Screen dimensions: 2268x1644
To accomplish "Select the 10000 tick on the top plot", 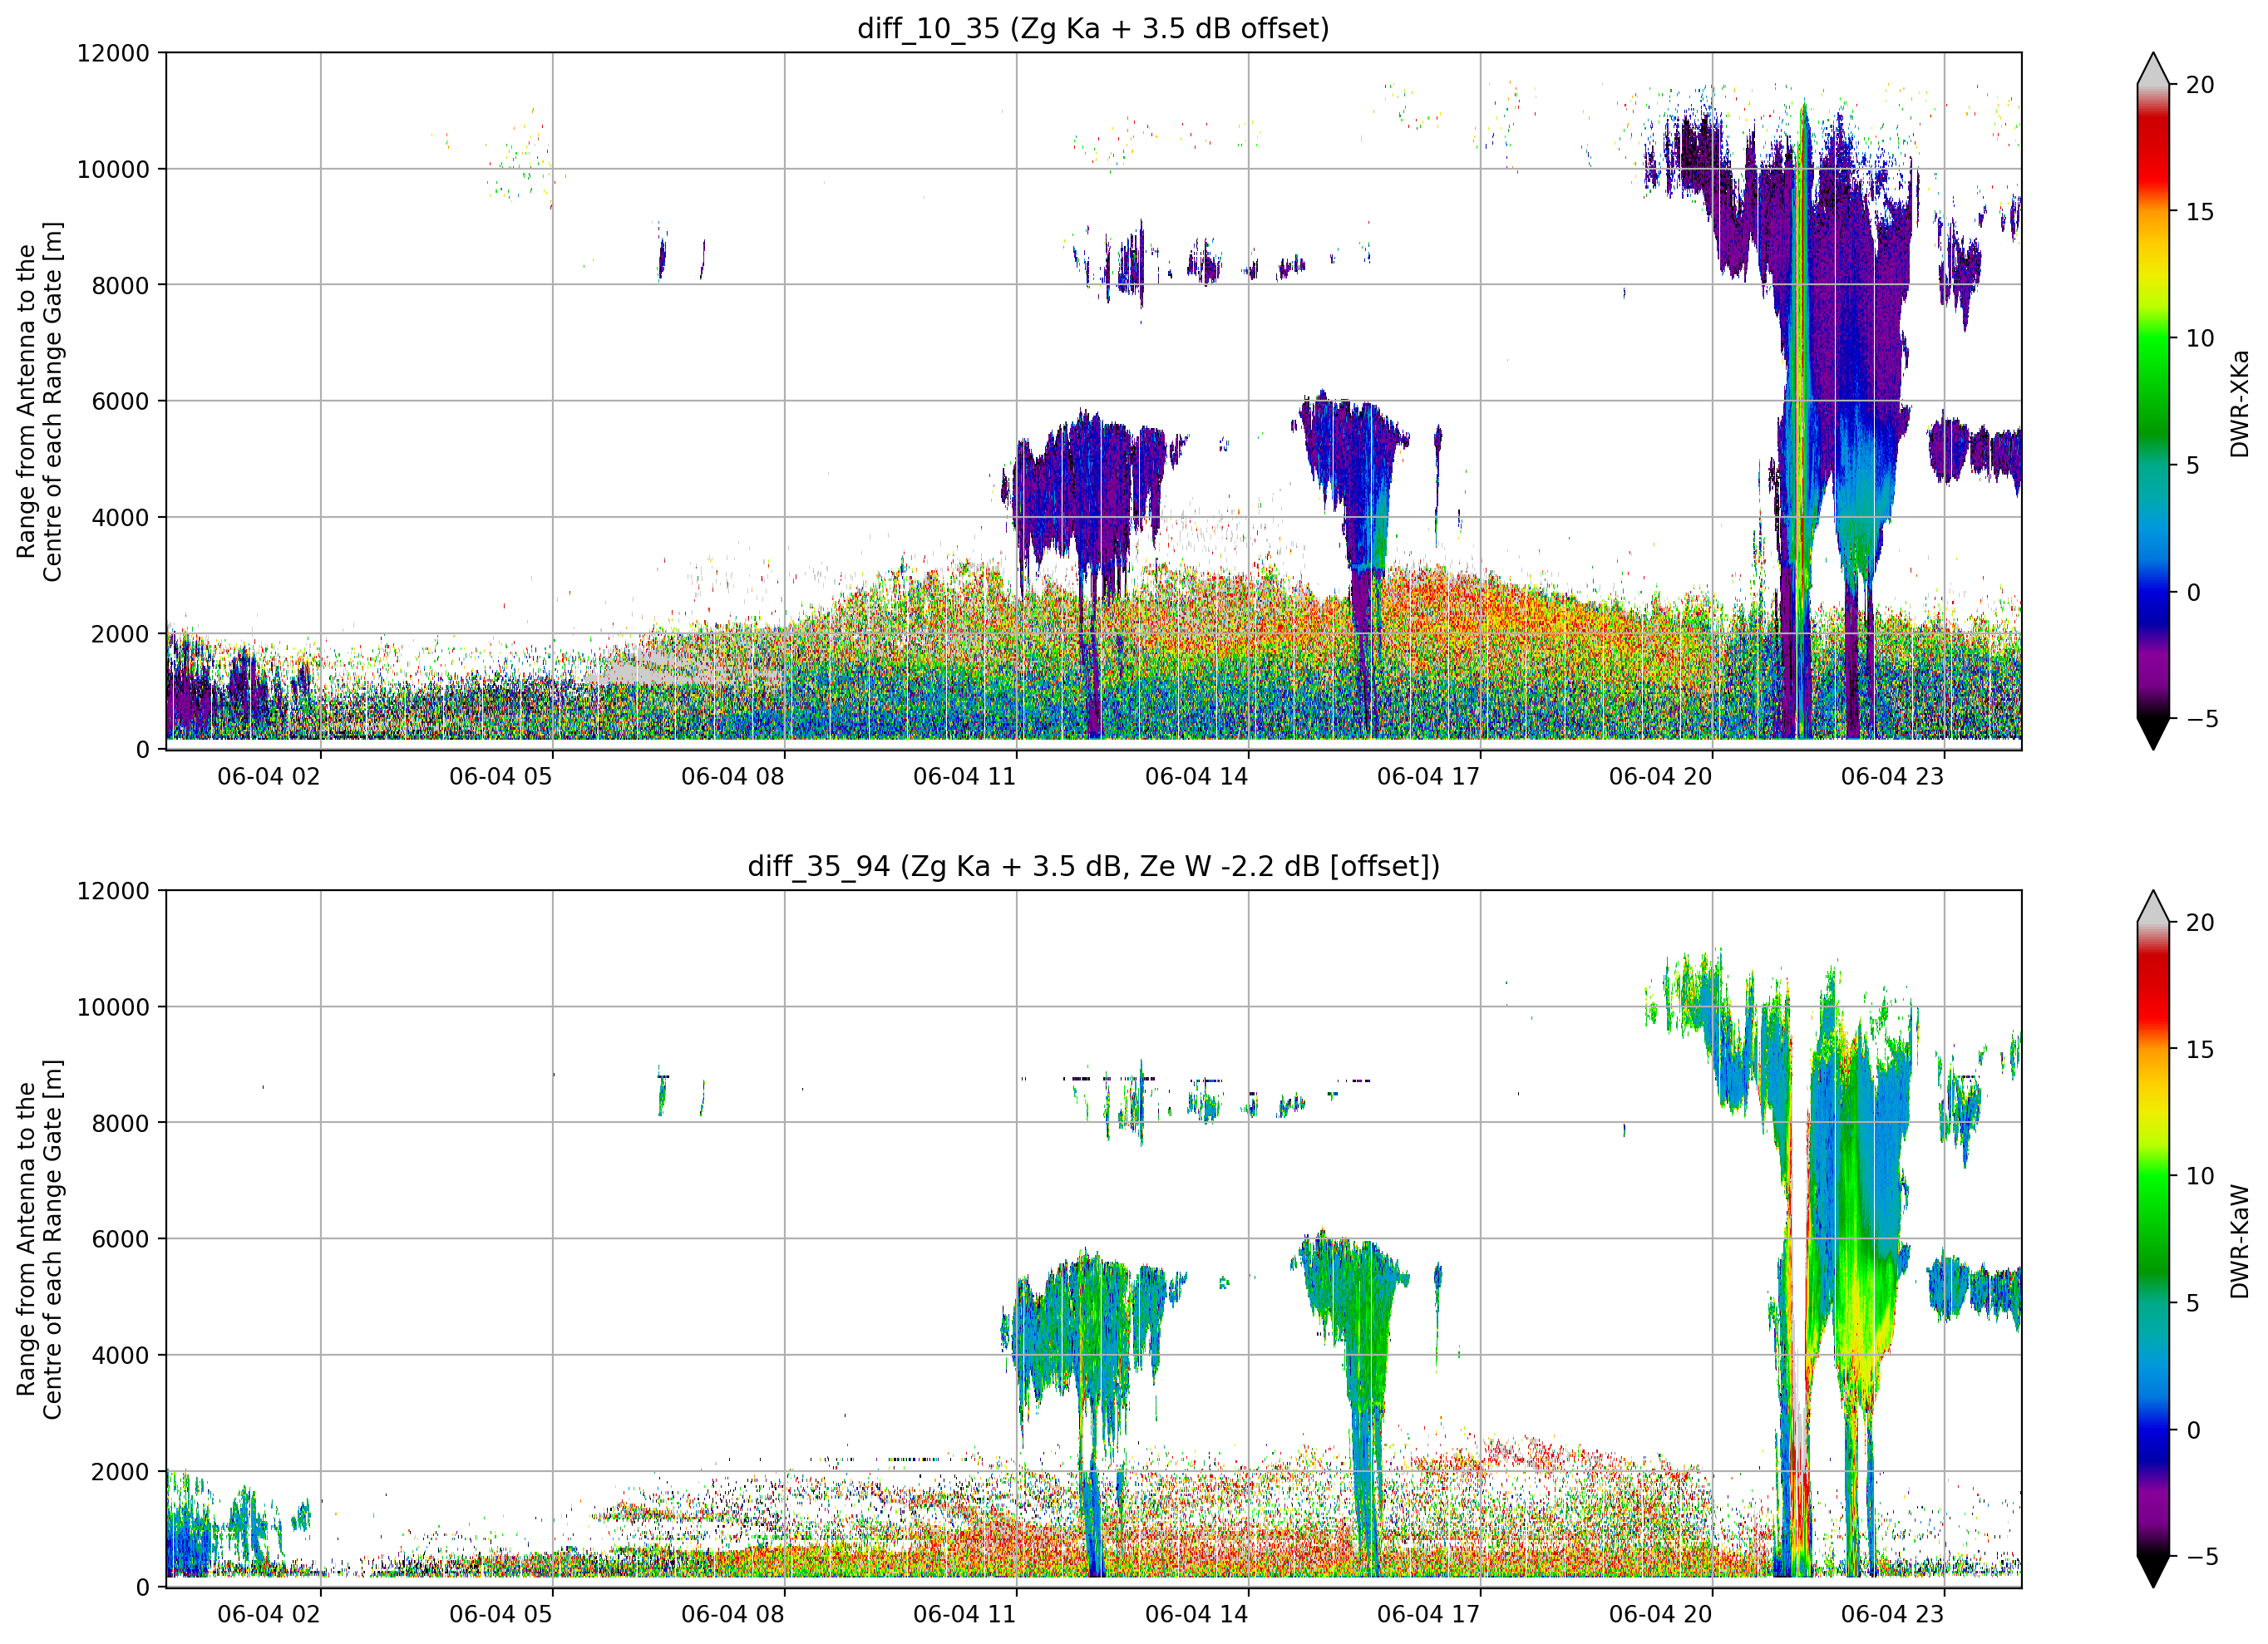I will click(x=113, y=169).
